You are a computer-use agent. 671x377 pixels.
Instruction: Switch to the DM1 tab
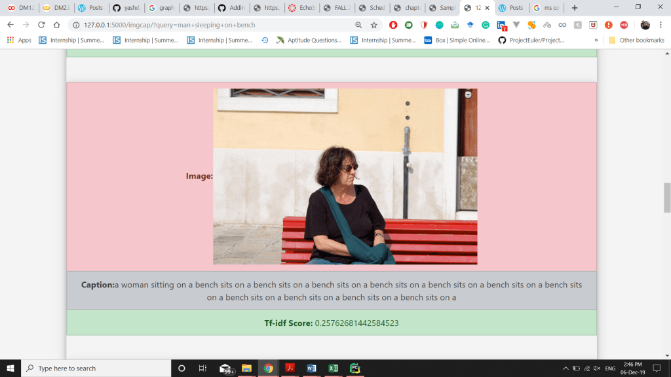21,8
